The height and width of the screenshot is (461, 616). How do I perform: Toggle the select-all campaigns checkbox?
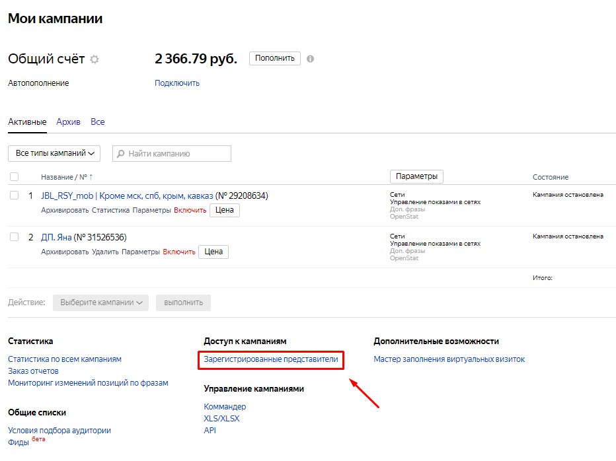point(15,177)
